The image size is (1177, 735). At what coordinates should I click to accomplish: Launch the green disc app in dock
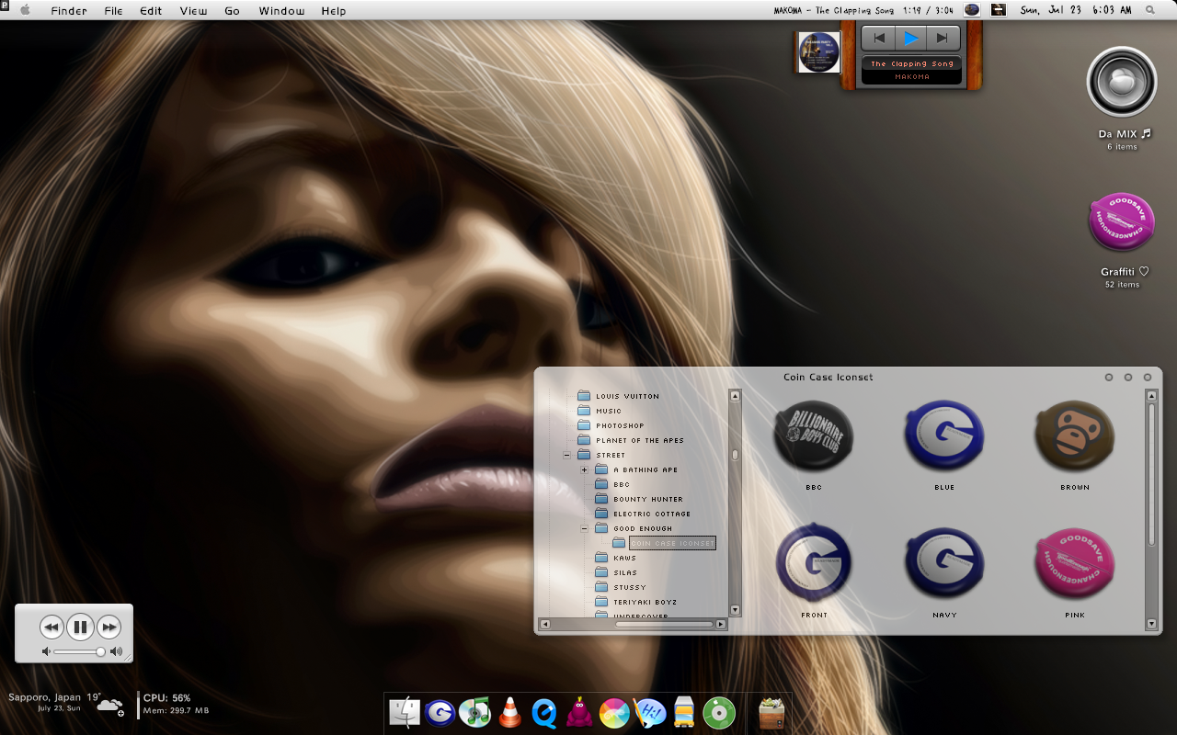[719, 713]
